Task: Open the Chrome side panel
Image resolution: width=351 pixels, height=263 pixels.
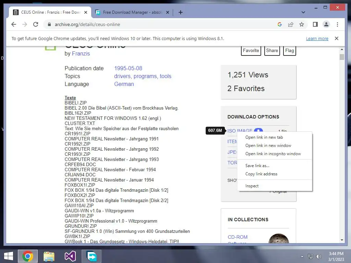Action: click(315, 24)
